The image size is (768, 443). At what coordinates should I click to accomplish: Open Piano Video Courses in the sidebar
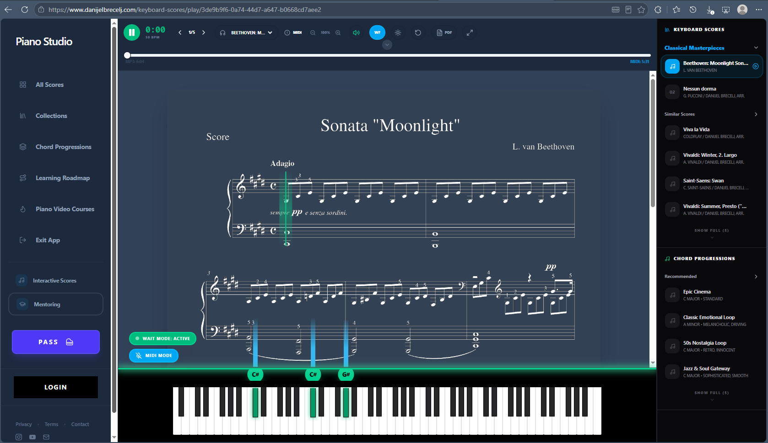[65, 209]
